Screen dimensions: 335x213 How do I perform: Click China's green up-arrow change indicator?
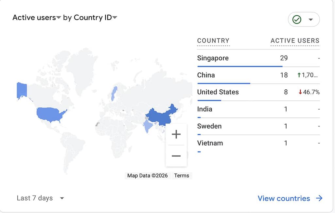click(299, 75)
